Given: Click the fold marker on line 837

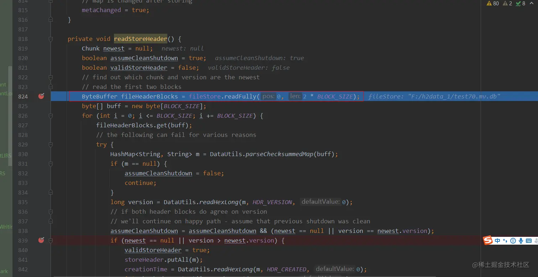Looking at the screenshot, I should (51, 221).
